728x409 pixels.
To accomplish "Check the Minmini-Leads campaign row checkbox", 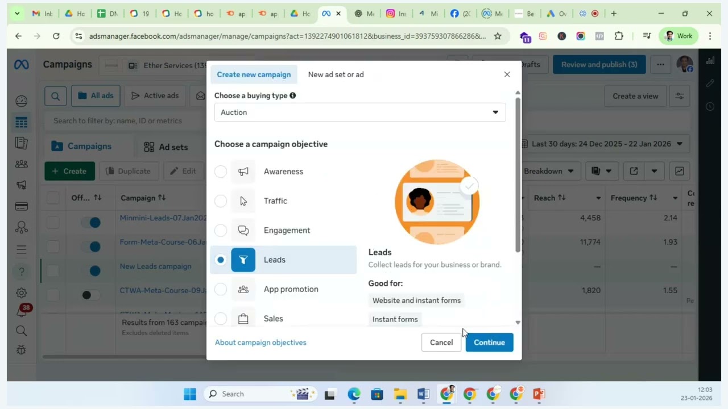I will [53, 222].
